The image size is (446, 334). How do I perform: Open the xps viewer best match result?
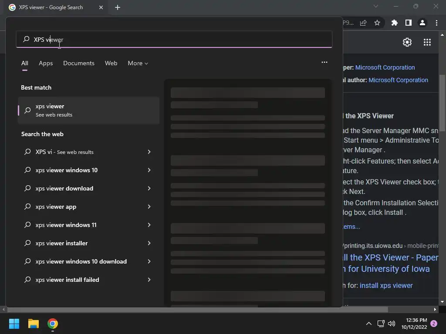pos(88,110)
